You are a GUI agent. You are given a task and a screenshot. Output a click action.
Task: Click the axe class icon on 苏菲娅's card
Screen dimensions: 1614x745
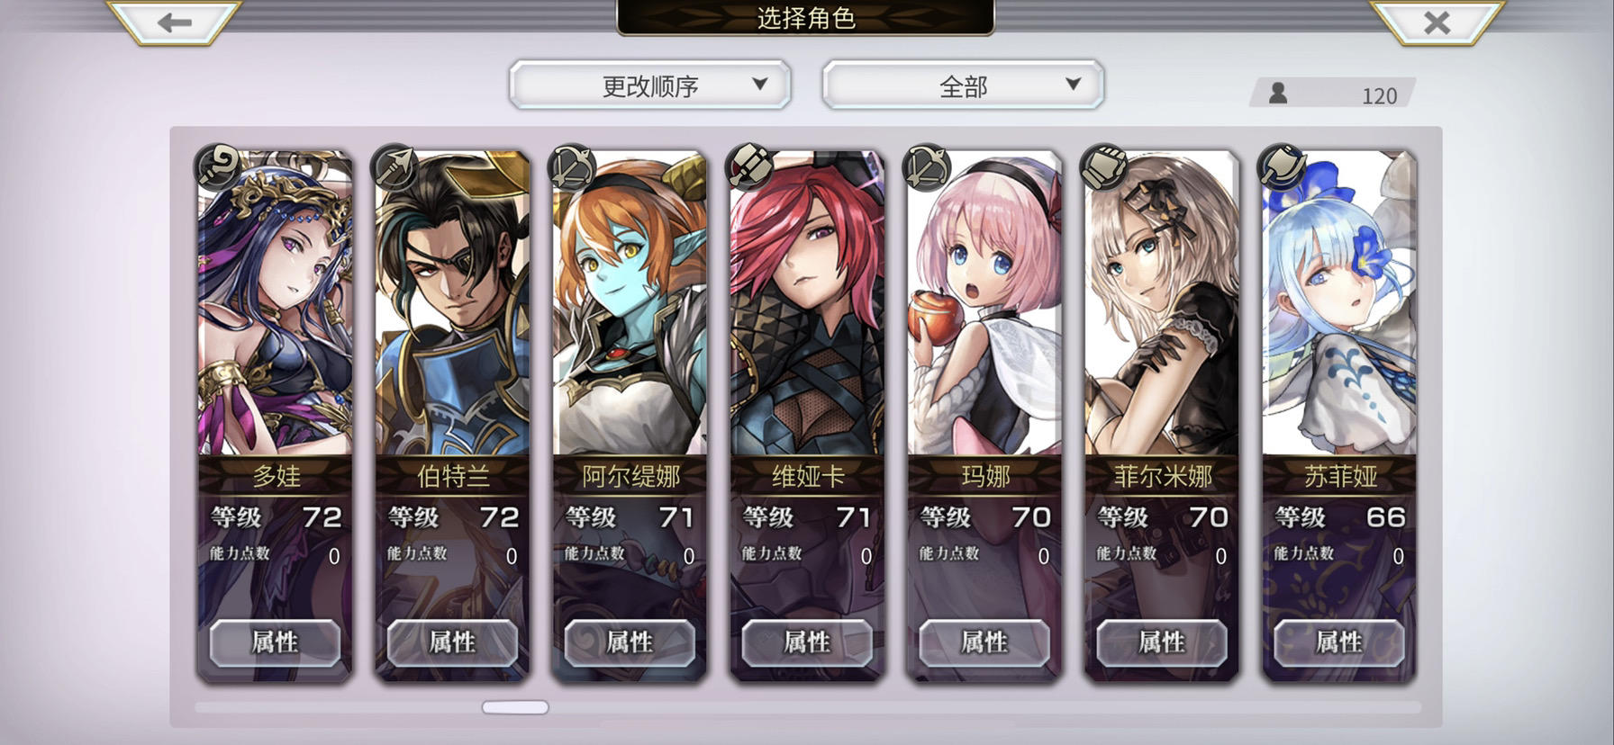click(x=1281, y=166)
